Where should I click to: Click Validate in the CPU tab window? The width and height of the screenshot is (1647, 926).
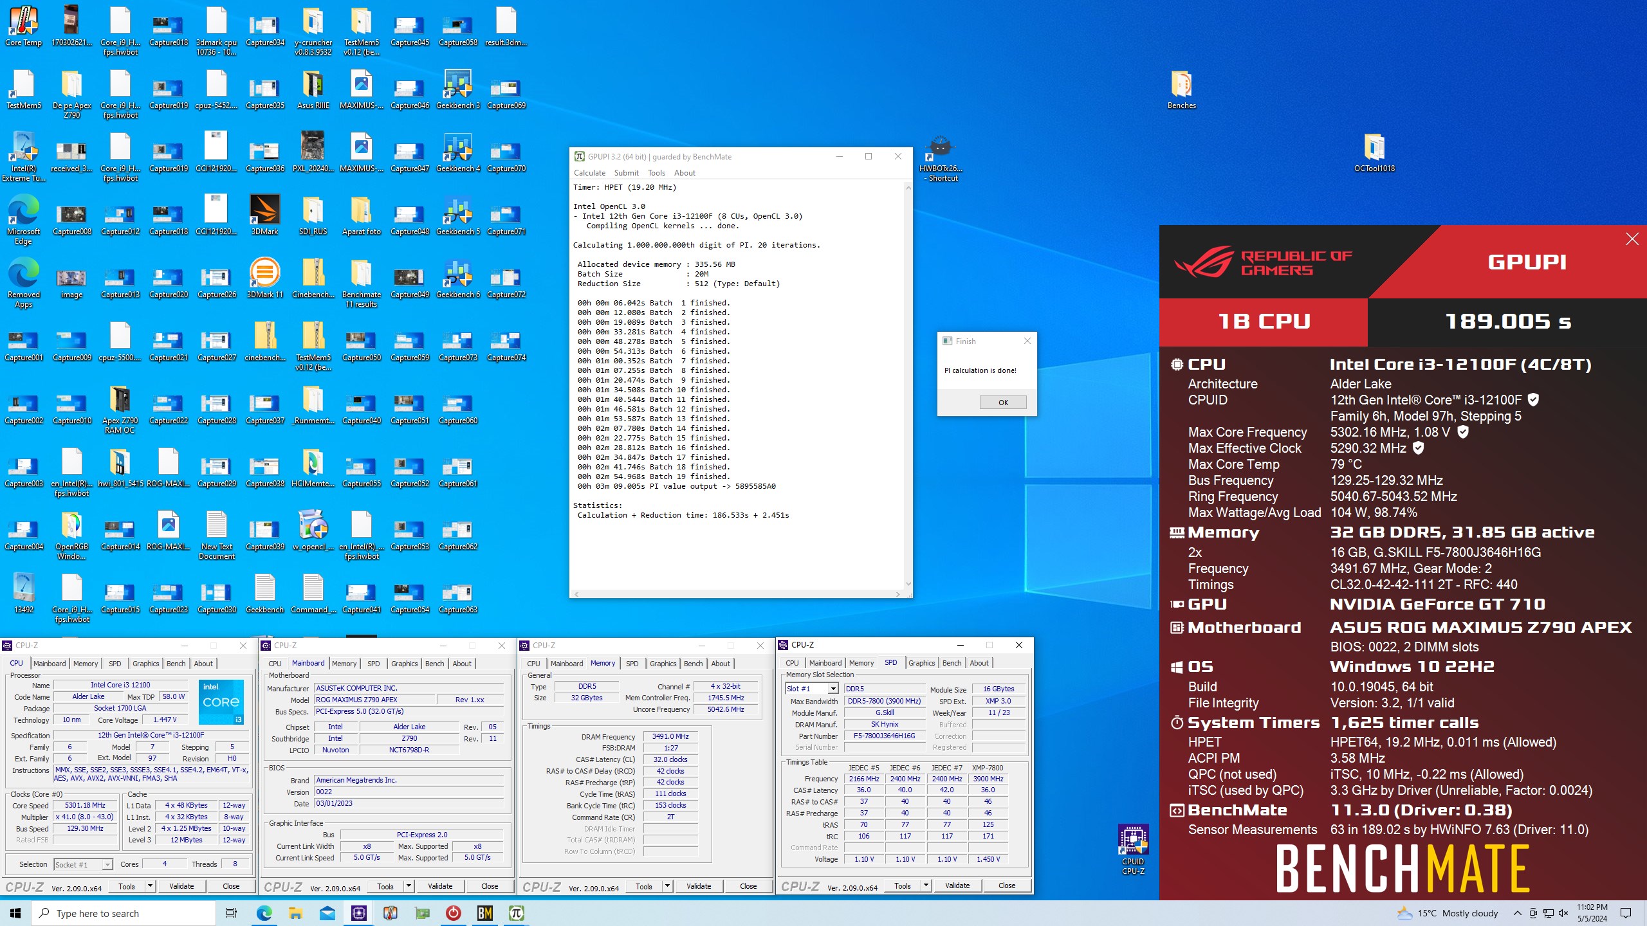coord(181,886)
